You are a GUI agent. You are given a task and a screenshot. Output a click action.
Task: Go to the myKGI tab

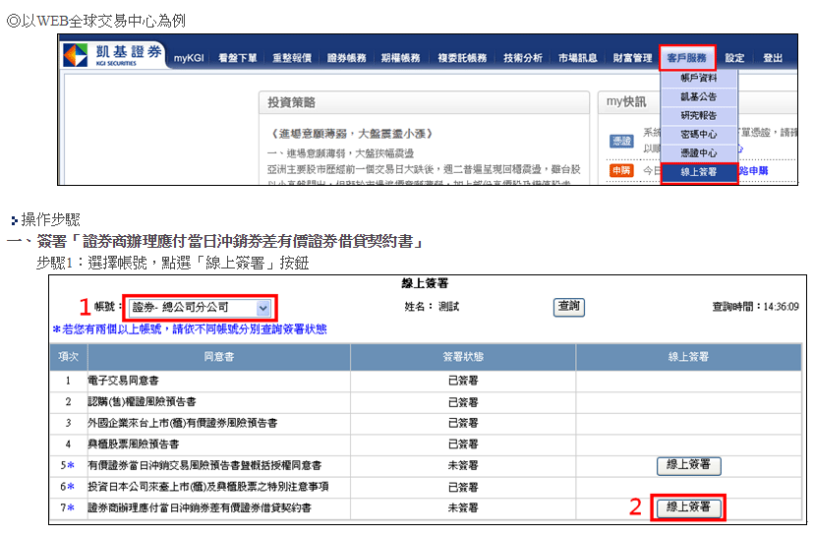coord(189,58)
